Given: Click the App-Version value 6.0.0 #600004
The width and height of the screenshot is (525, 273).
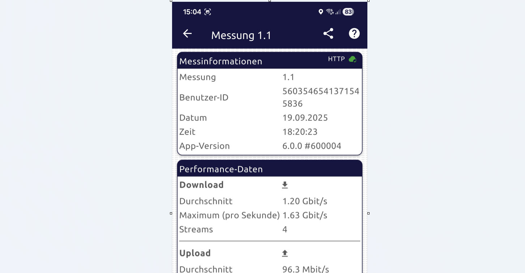Looking at the screenshot, I should pos(312,146).
